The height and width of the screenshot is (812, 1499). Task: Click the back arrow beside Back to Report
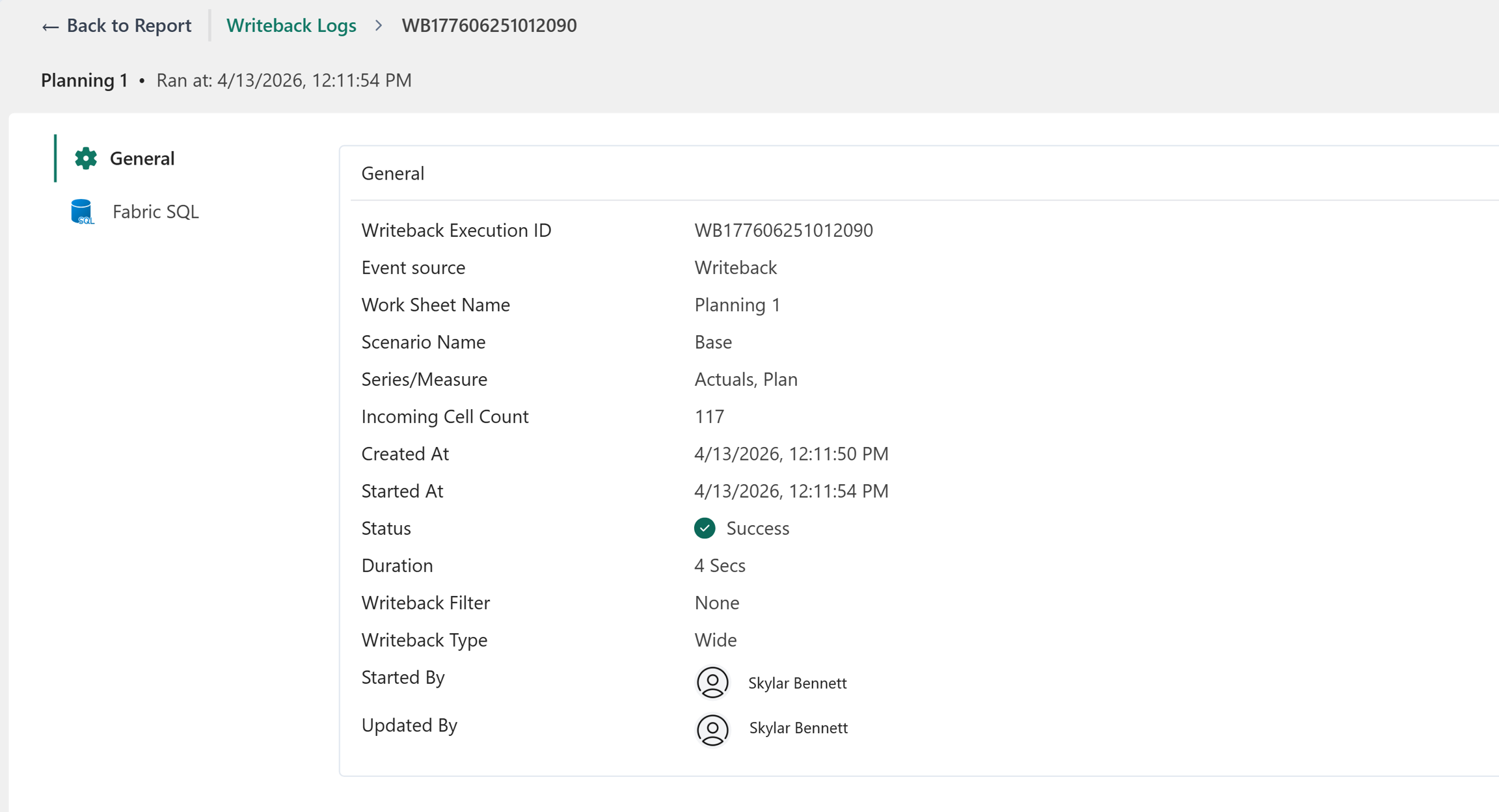pyautogui.click(x=50, y=27)
